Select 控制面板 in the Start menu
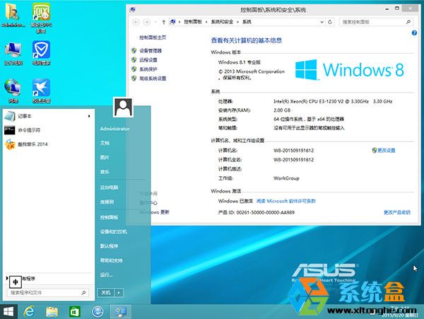The height and width of the screenshot is (319, 424). point(110,217)
